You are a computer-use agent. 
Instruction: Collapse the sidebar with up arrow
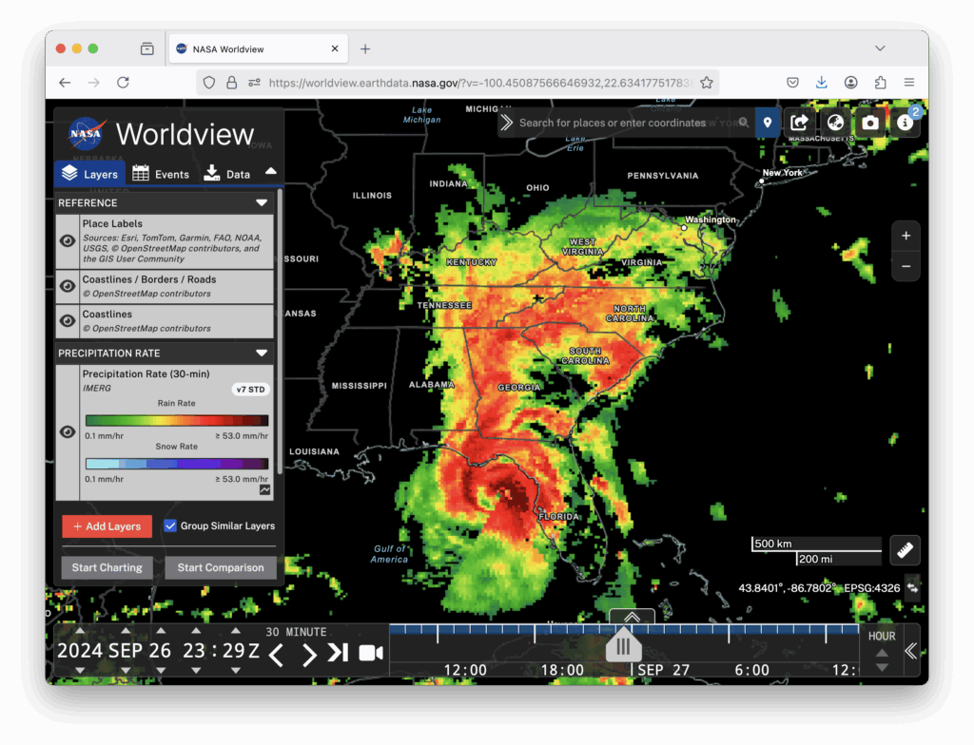click(271, 171)
